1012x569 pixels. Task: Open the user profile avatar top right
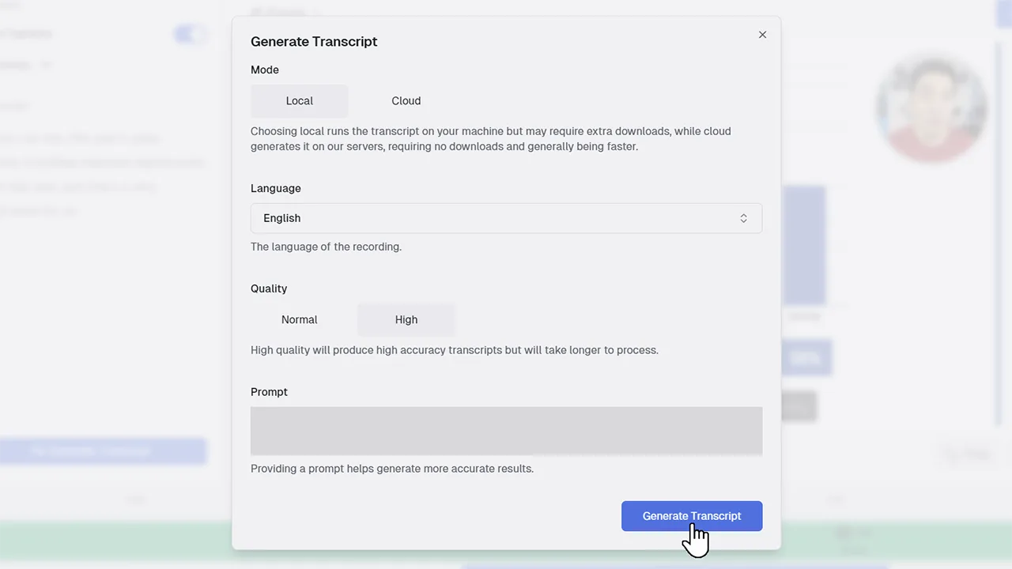point(931,108)
